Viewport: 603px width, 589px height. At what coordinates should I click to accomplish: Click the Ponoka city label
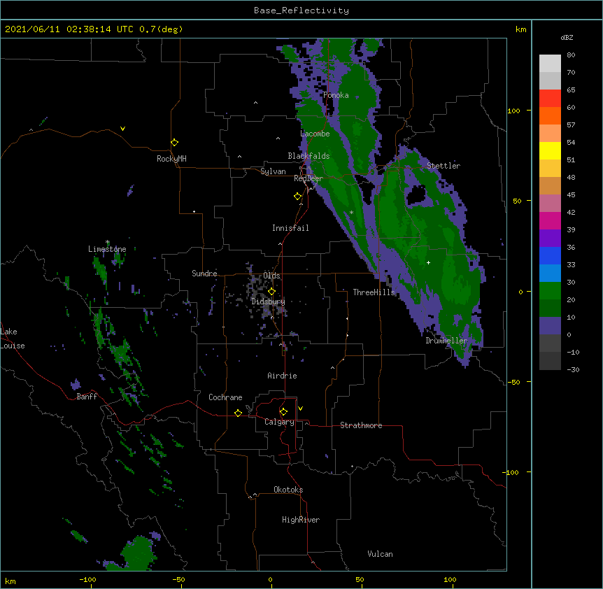[x=336, y=95]
